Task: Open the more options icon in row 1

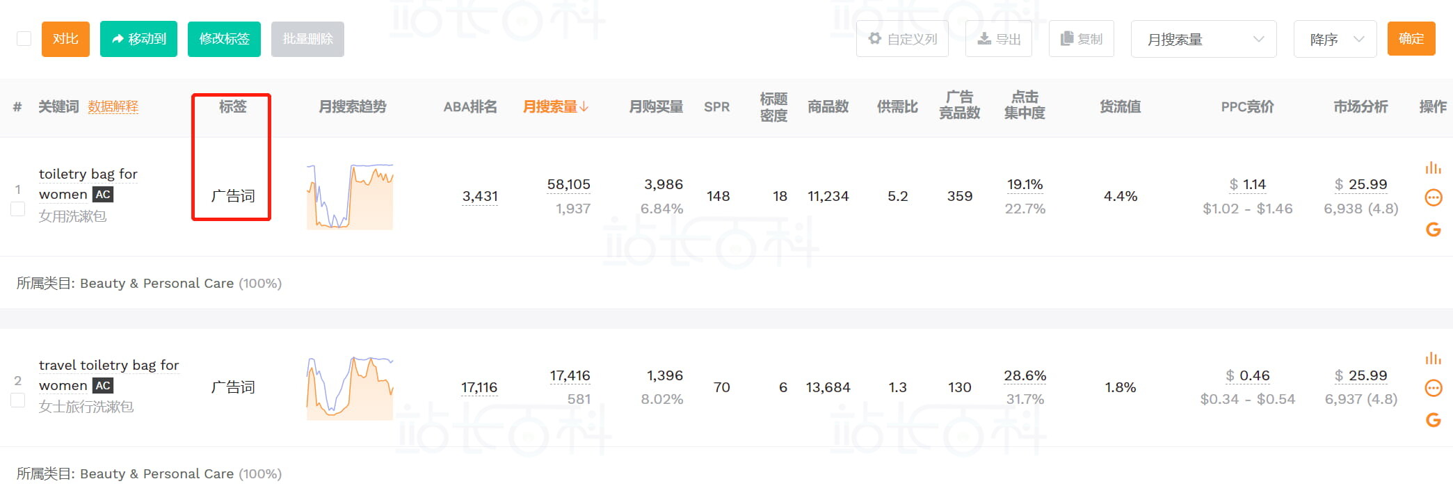Action: 1433,198
